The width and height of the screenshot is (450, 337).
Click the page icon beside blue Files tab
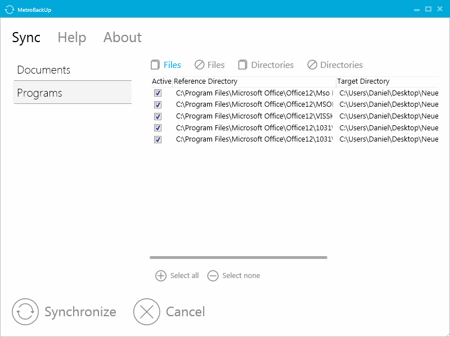(x=155, y=65)
